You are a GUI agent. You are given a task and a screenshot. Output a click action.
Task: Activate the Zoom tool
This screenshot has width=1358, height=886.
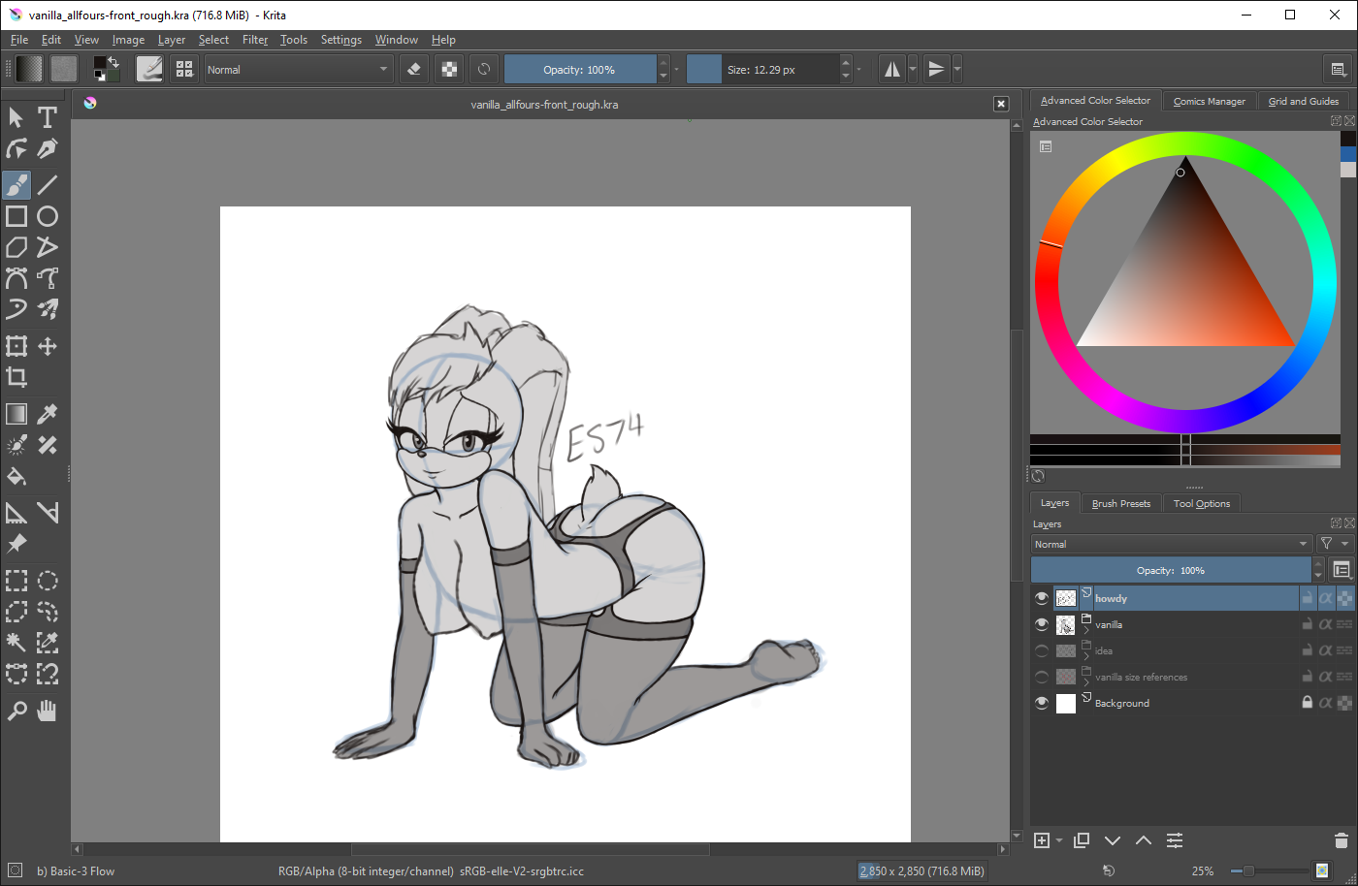pyautogui.click(x=16, y=711)
